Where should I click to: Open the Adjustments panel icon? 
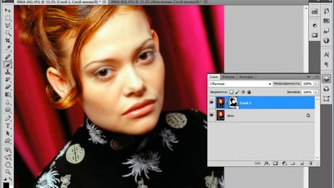tap(315, 26)
